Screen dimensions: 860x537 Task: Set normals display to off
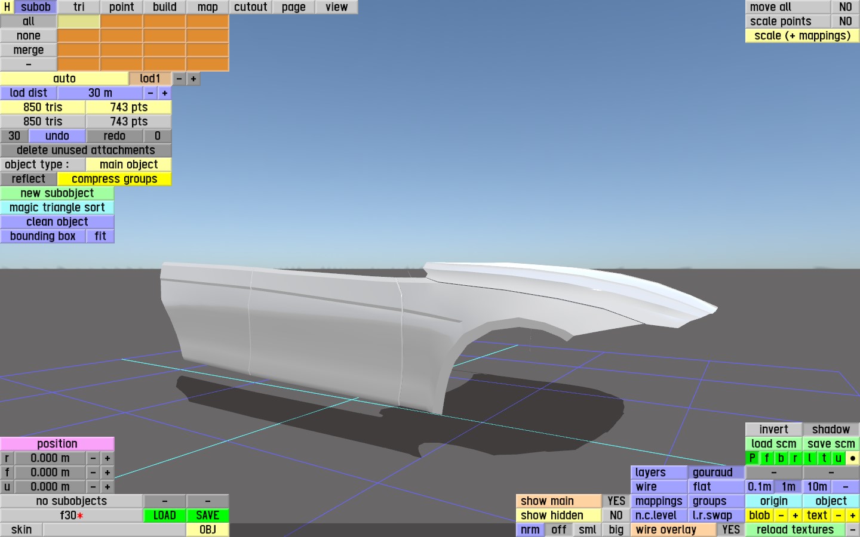pos(558,530)
